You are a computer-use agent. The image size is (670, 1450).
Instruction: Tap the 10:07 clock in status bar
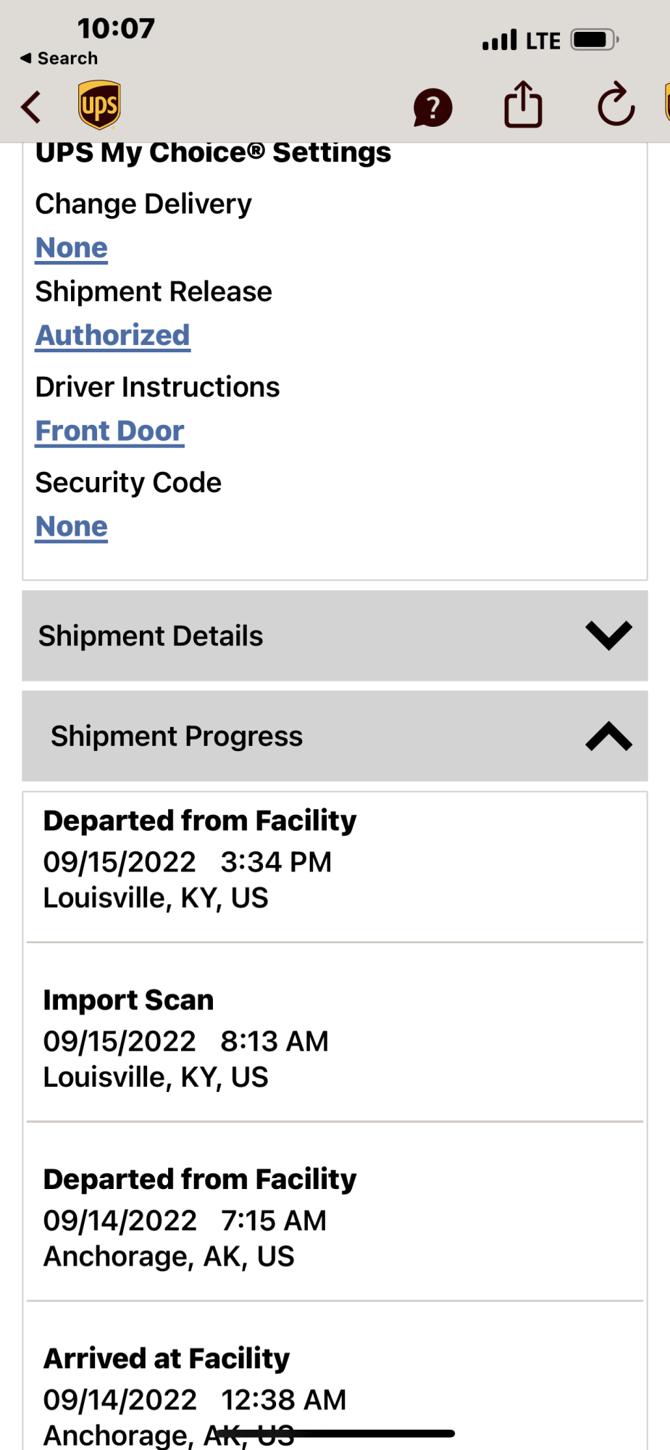click(x=116, y=28)
